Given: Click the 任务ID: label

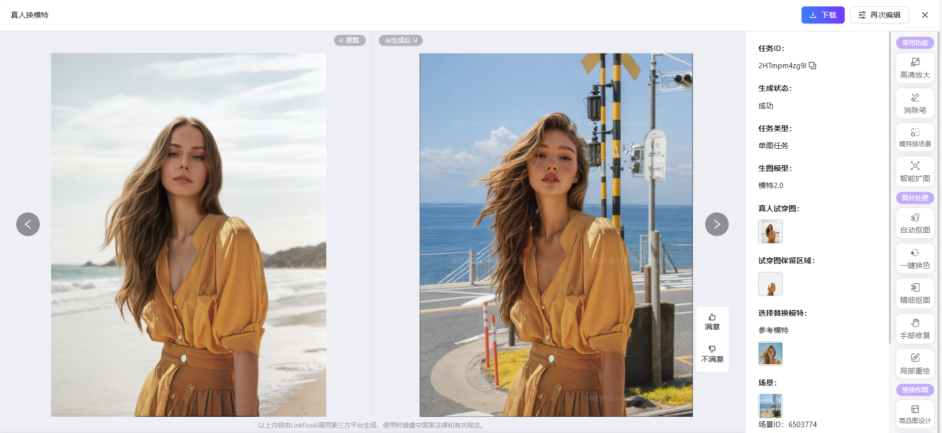Looking at the screenshot, I should click(771, 49).
